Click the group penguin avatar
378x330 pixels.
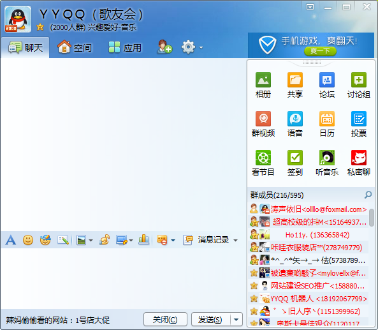18,19
